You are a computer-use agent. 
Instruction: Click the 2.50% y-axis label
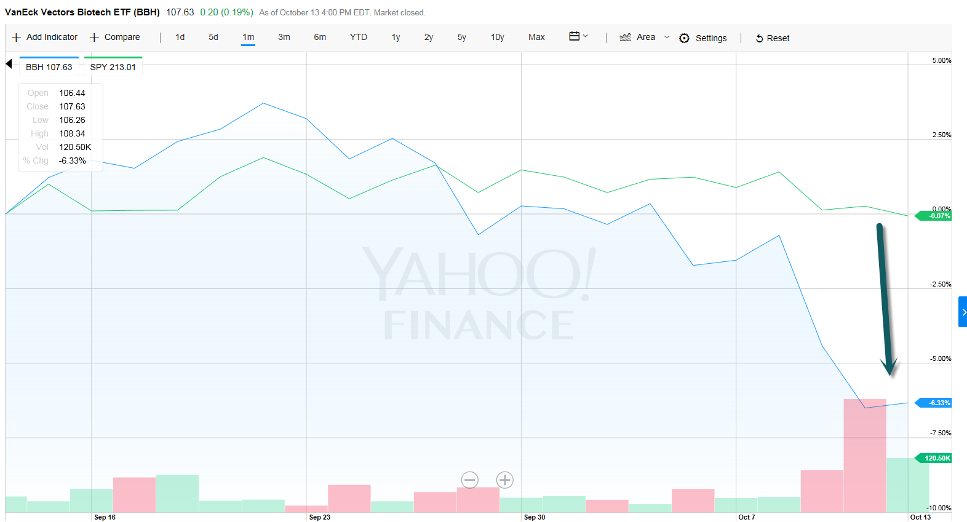[941, 135]
